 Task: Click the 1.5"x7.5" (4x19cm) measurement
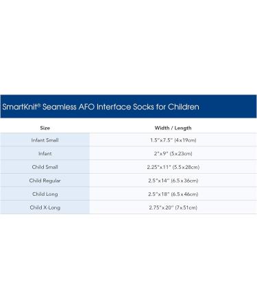tap(173, 140)
